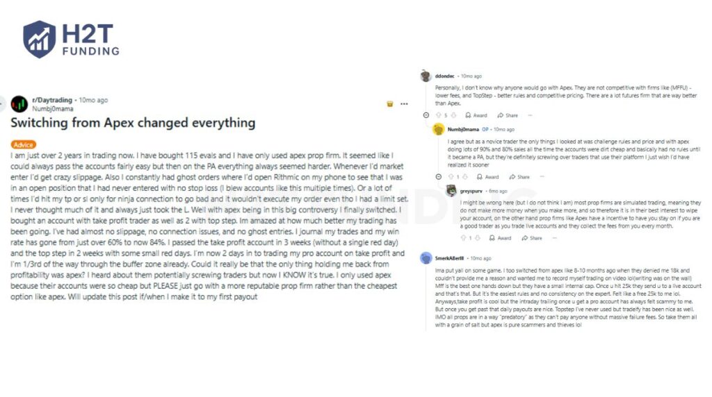Click the orange Advice flair tag

tap(24, 145)
